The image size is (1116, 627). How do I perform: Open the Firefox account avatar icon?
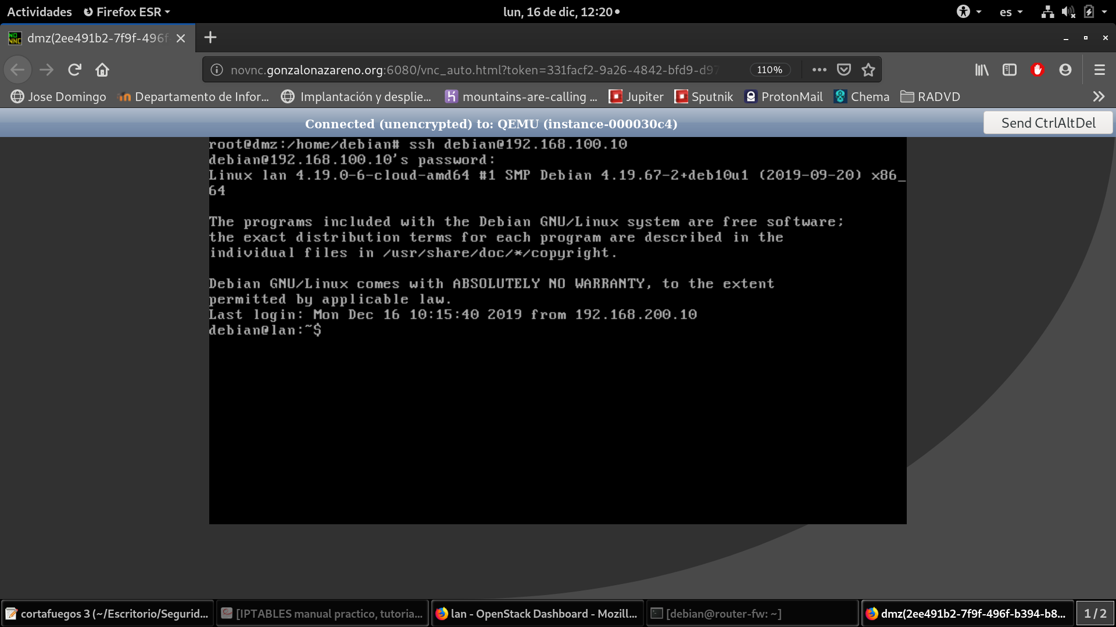(1065, 70)
